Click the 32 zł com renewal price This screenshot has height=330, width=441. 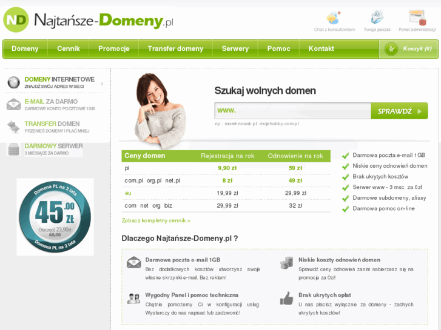tap(295, 206)
